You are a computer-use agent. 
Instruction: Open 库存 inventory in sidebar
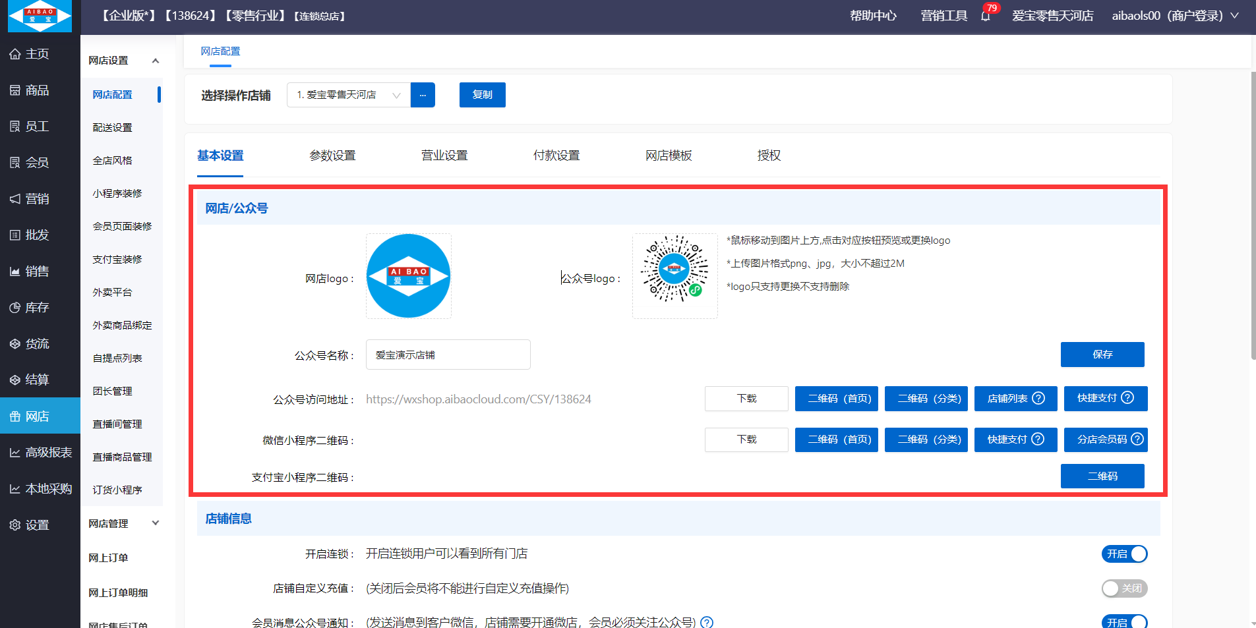pyautogui.click(x=30, y=308)
